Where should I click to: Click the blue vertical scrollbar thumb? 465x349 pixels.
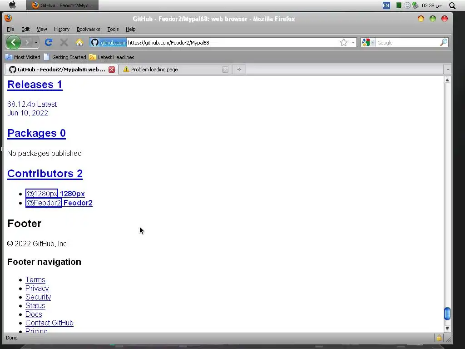click(447, 314)
